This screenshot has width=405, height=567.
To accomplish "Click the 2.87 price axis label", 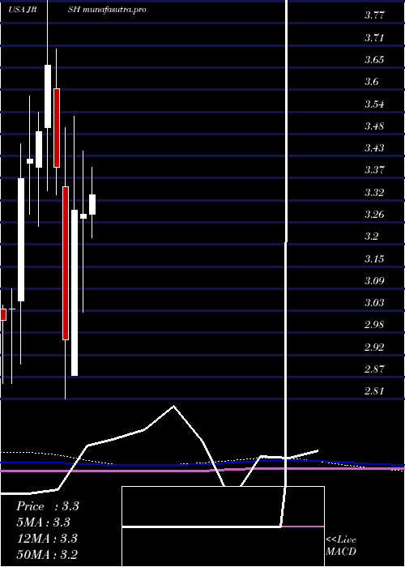I will [x=374, y=369].
